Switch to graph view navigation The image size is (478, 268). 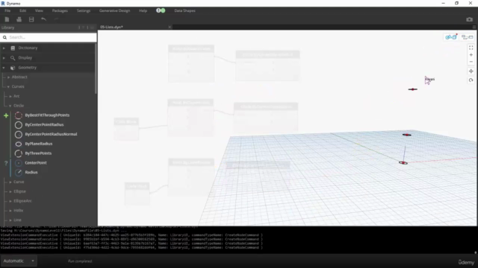tap(467, 37)
